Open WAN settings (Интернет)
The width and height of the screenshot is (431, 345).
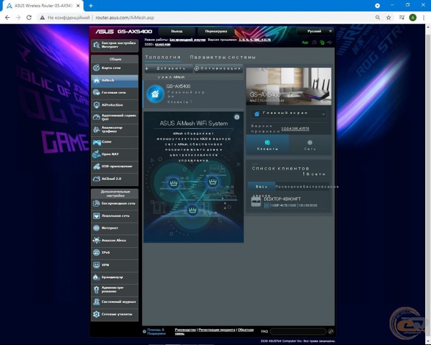point(114,228)
